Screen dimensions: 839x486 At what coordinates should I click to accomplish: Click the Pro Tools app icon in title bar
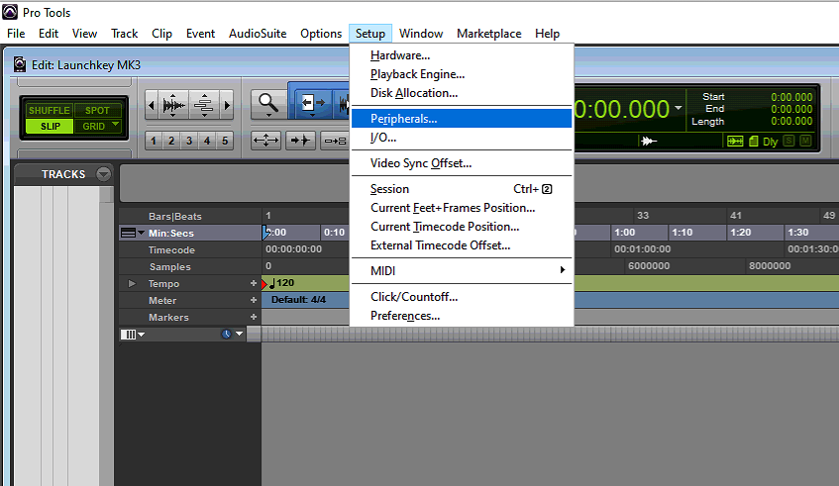pyautogui.click(x=10, y=12)
